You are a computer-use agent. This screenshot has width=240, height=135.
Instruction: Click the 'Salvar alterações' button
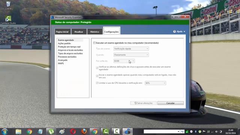click(143, 103)
